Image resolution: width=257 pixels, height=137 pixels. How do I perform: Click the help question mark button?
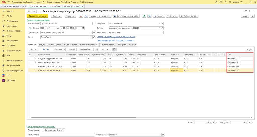pyautogui.click(x=253, y=16)
